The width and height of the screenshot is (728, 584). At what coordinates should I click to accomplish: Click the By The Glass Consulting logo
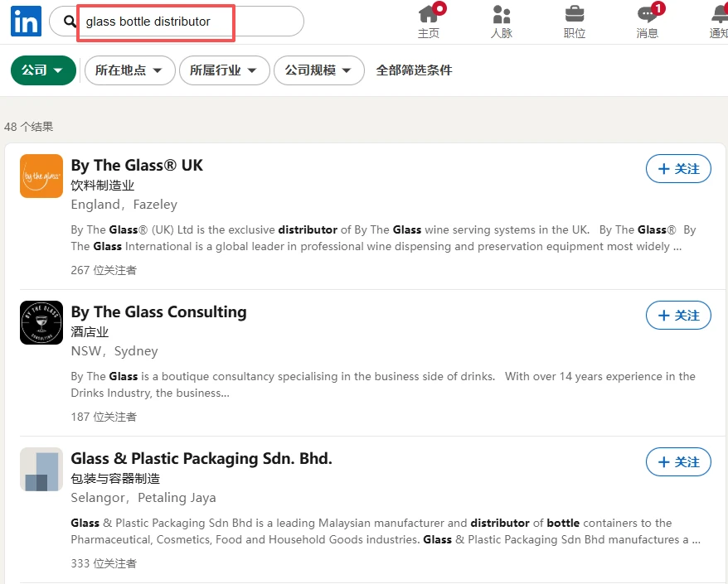(x=41, y=322)
